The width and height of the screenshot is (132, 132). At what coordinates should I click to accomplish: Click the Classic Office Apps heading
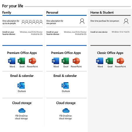click(x=110, y=53)
